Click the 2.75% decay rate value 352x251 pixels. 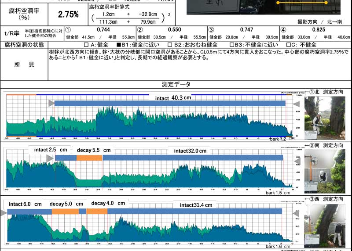click(x=68, y=14)
